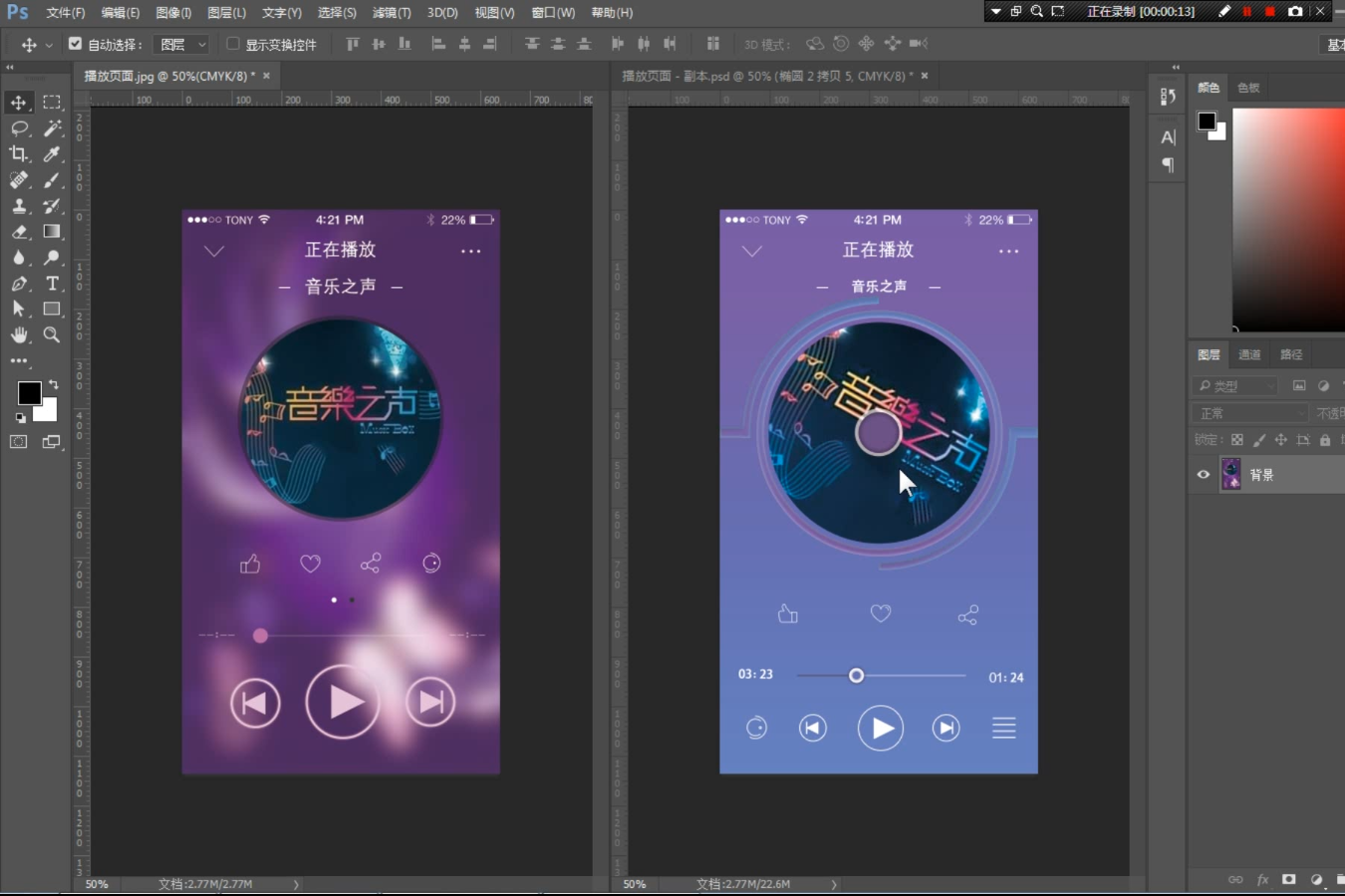The width and height of the screenshot is (1345, 896).
Task: Select the Horizontal Type tool
Action: click(52, 284)
